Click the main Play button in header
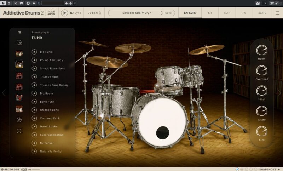The image size is (283, 171). 64,13
